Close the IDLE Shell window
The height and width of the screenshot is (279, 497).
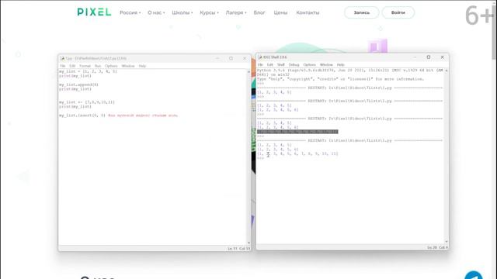[442, 57]
